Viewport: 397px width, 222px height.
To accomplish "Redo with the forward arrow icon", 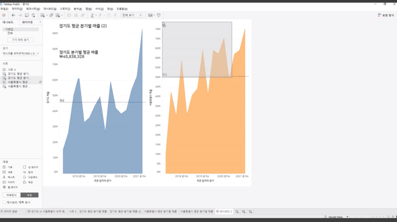I will coord(20,15).
